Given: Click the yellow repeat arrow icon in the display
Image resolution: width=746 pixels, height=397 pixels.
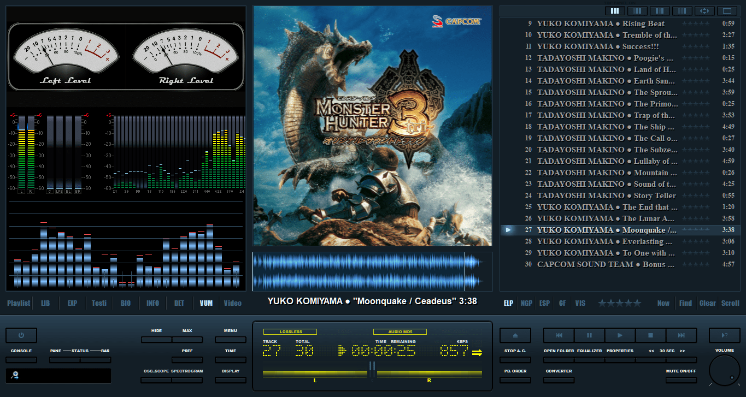Looking at the screenshot, I should [x=477, y=352].
